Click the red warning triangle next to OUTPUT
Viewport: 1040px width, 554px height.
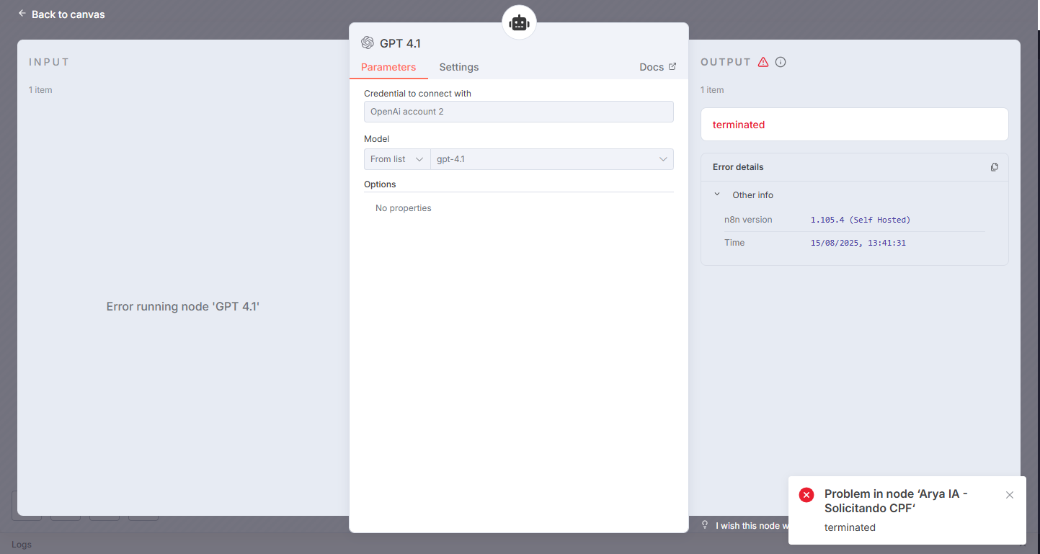pyautogui.click(x=763, y=62)
